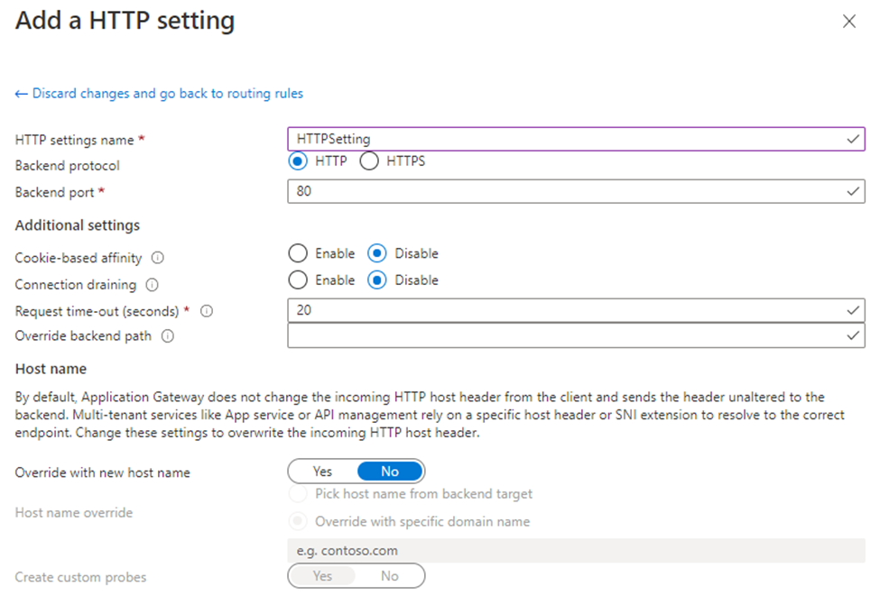The image size is (880, 614).
Task: Click the HTTP settings name field
Action: point(576,139)
